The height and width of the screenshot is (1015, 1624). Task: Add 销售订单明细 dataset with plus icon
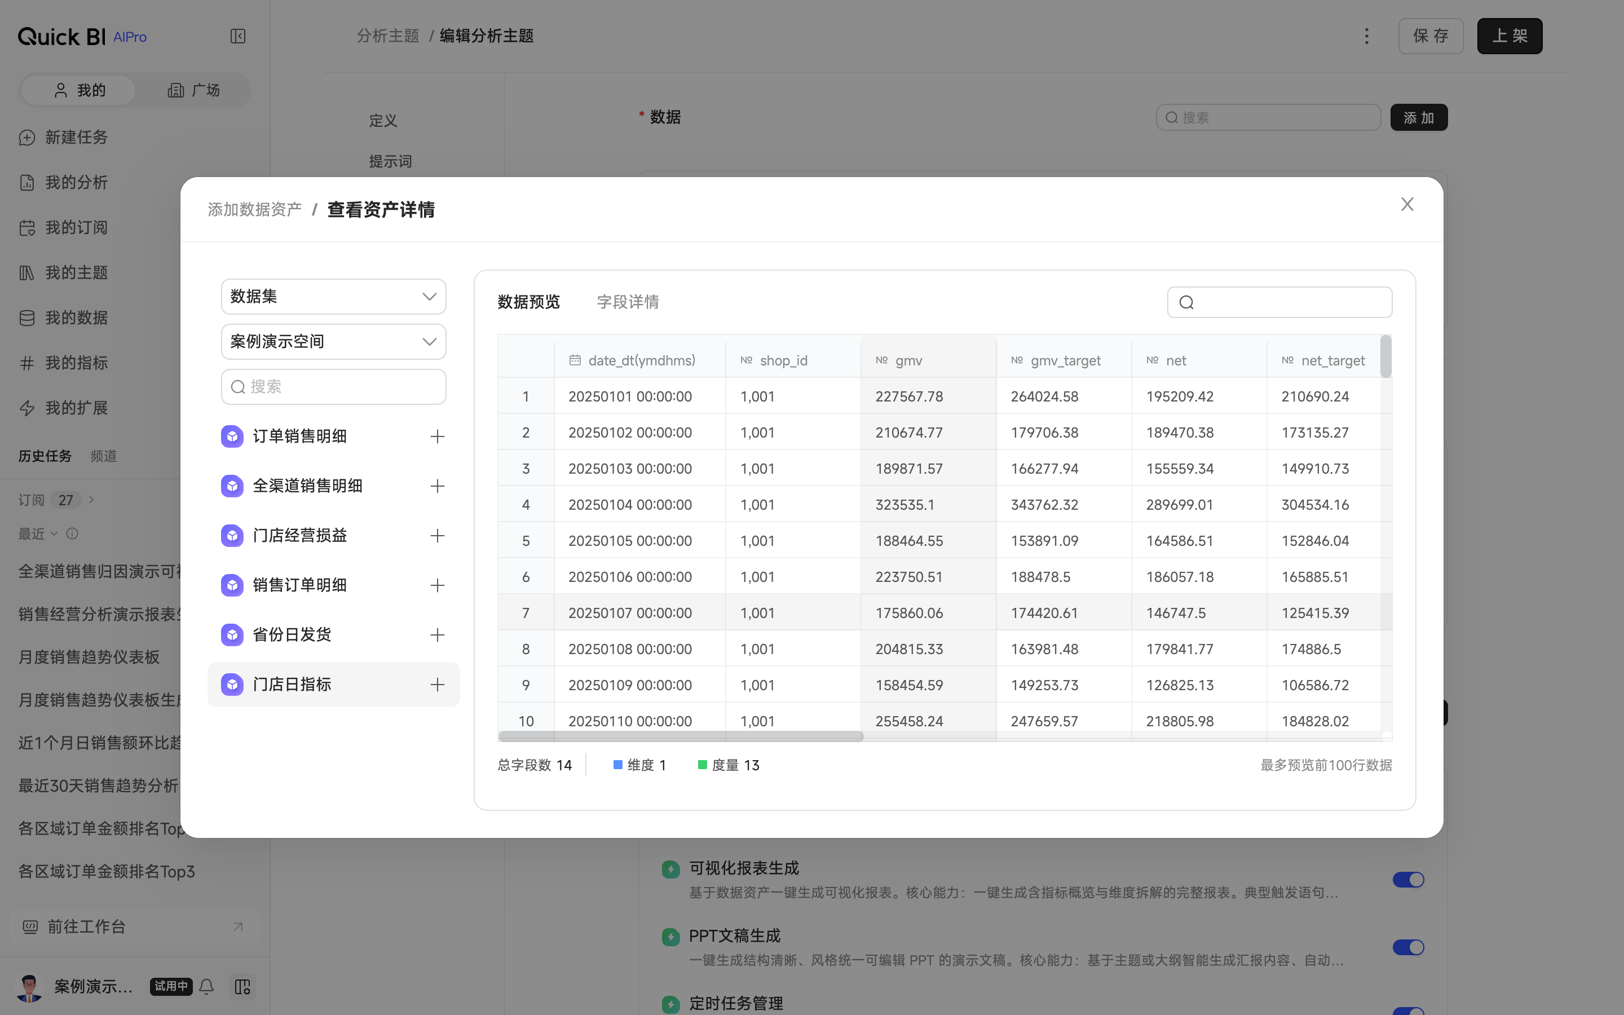click(x=438, y=585)
